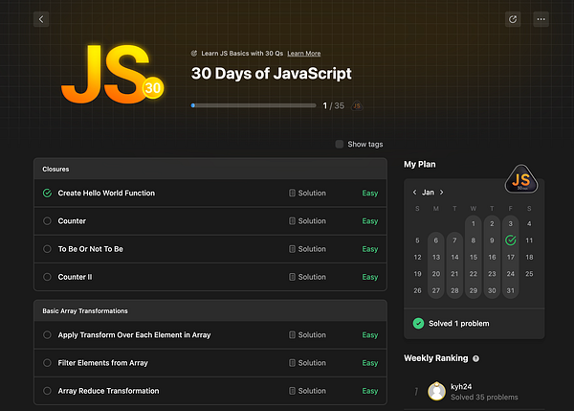Go to previous month in calendar
The image size is (574, 411).
point(415,193)
